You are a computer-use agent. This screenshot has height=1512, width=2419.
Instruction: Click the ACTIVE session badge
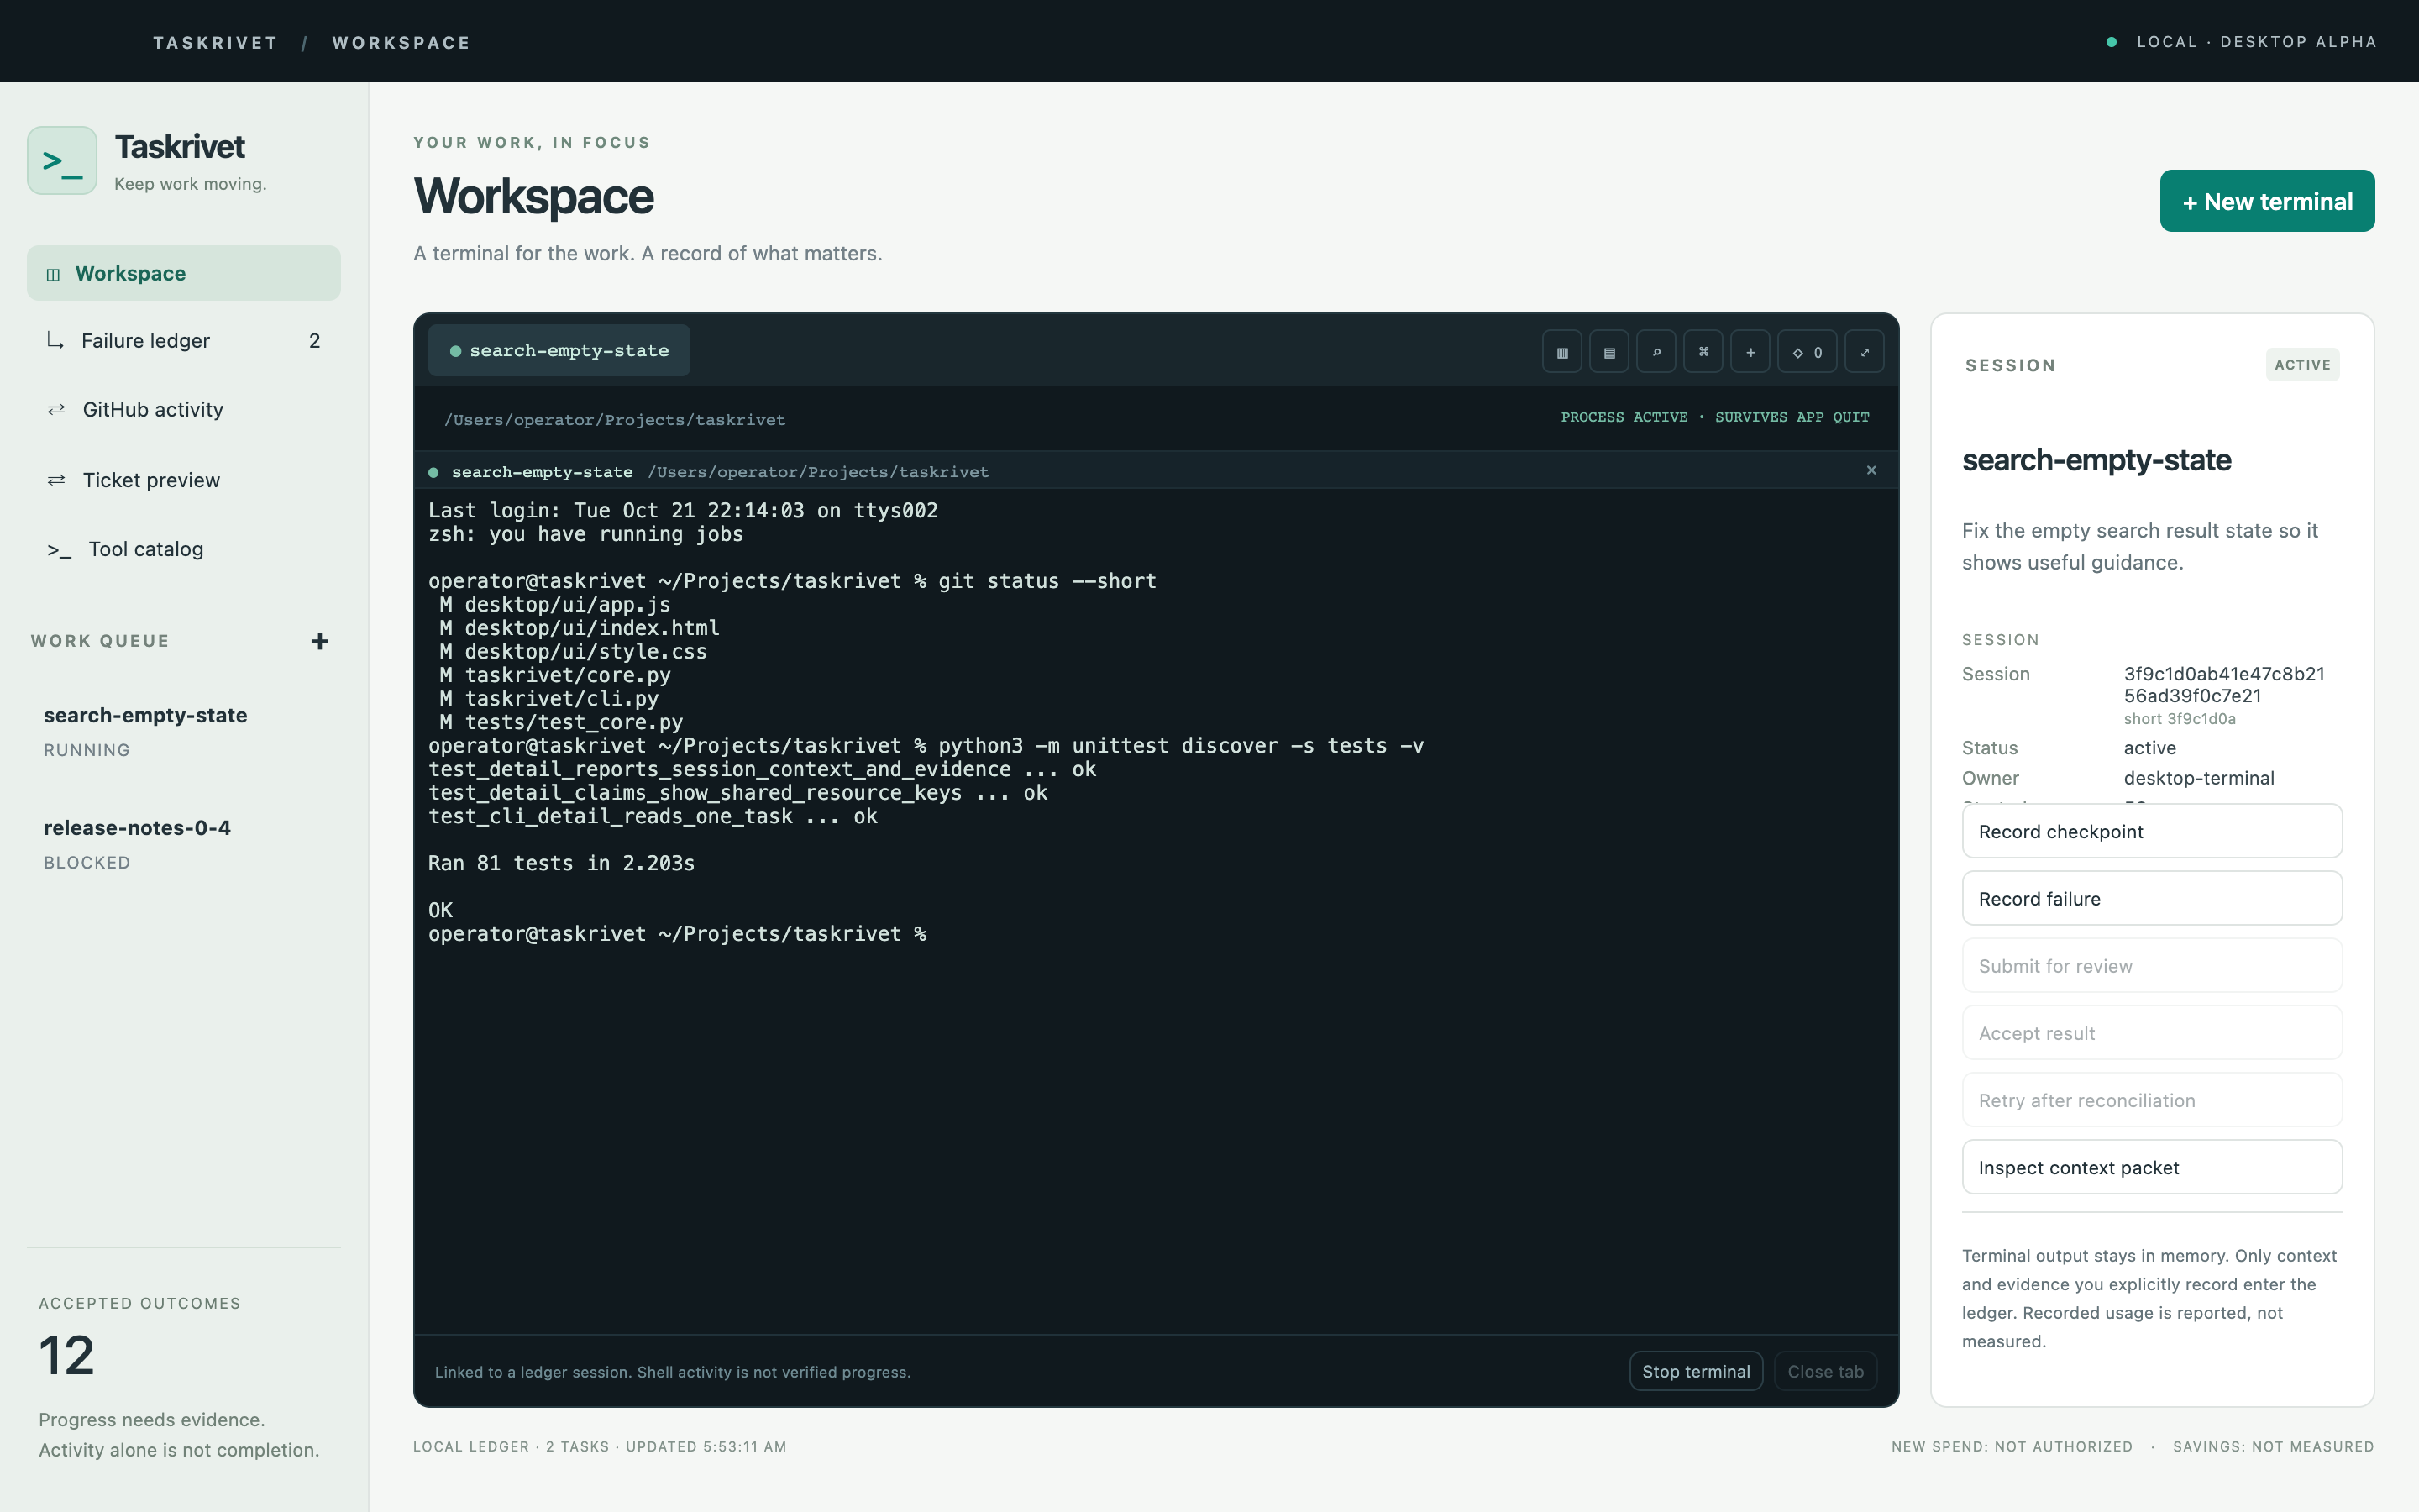[2302, 365]
